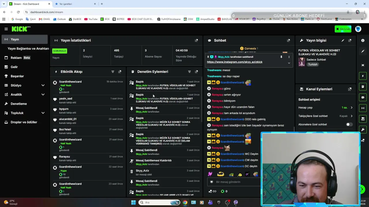Open OBS Studio from the taskbar
This screenshot has height=207, width=369.
point(227,202)
